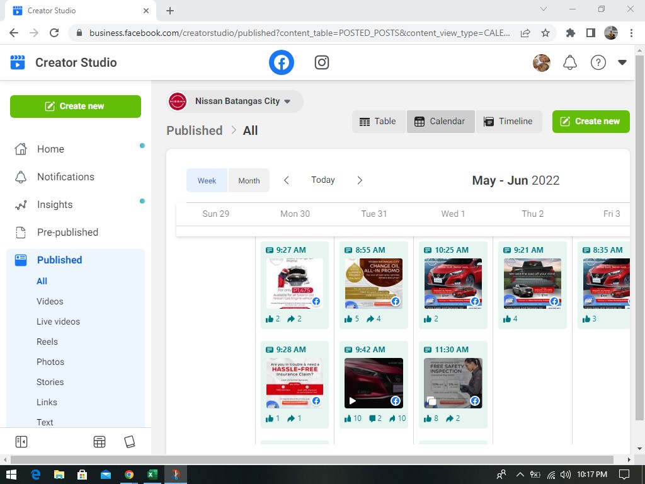
Task: Click the green Create new button in sidebar
Action: coord(76,106)
